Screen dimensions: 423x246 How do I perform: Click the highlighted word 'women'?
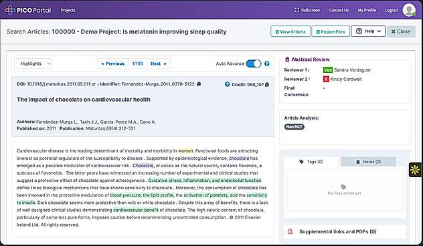[185, 151]
